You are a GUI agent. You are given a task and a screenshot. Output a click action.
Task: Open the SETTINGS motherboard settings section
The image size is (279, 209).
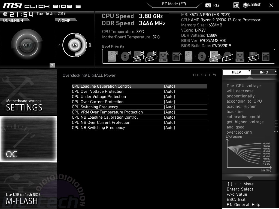point(28,92)
